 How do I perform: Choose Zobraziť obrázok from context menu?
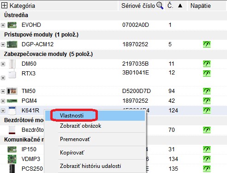[95, 126]
